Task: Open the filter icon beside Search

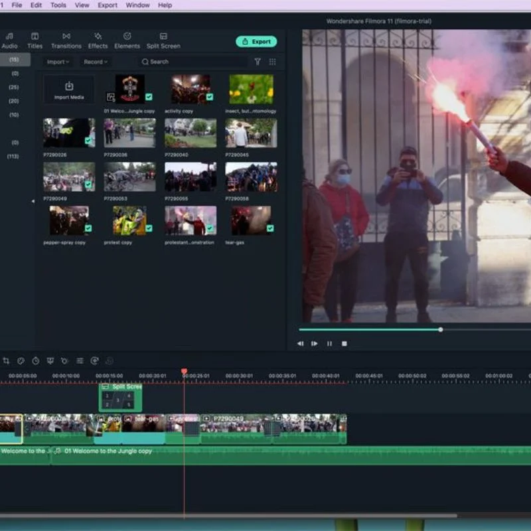Action: tap(258, 62)
